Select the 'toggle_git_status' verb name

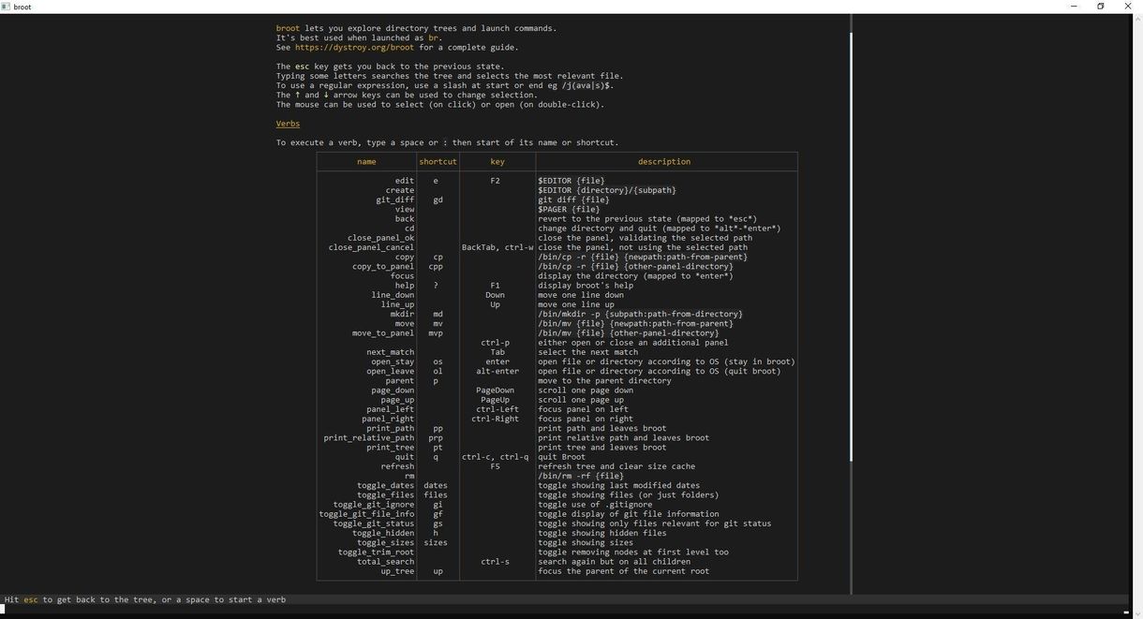pos(374,523)
